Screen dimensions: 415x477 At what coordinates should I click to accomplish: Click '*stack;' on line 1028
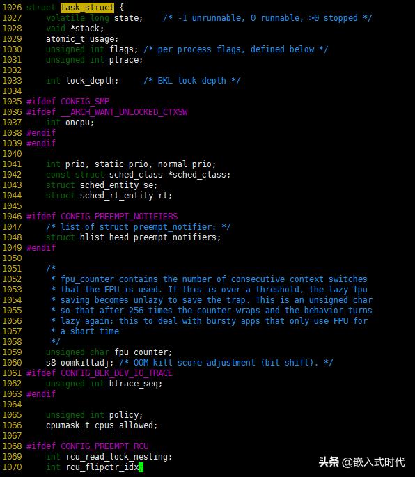coord(87,29)
